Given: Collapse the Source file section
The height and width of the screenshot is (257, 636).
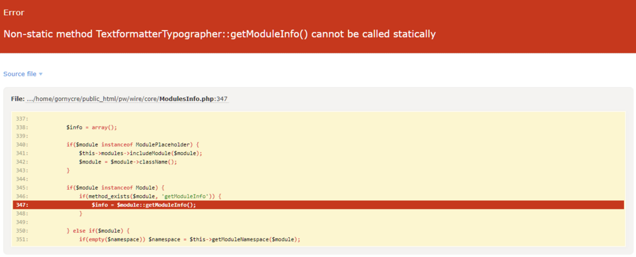Looking at the screenshot, I should pyautogui.click(x=20, y=74).
